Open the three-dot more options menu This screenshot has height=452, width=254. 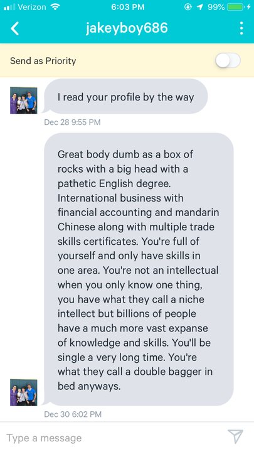(x=241, y=28)
